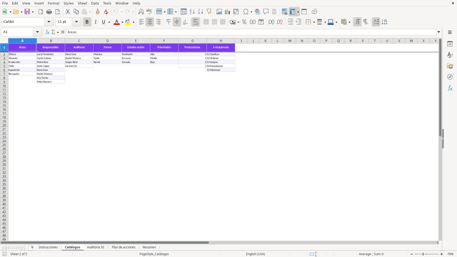This screenshot has height=257, width=457.
Task: Click the Print icon
Action: 49,12
